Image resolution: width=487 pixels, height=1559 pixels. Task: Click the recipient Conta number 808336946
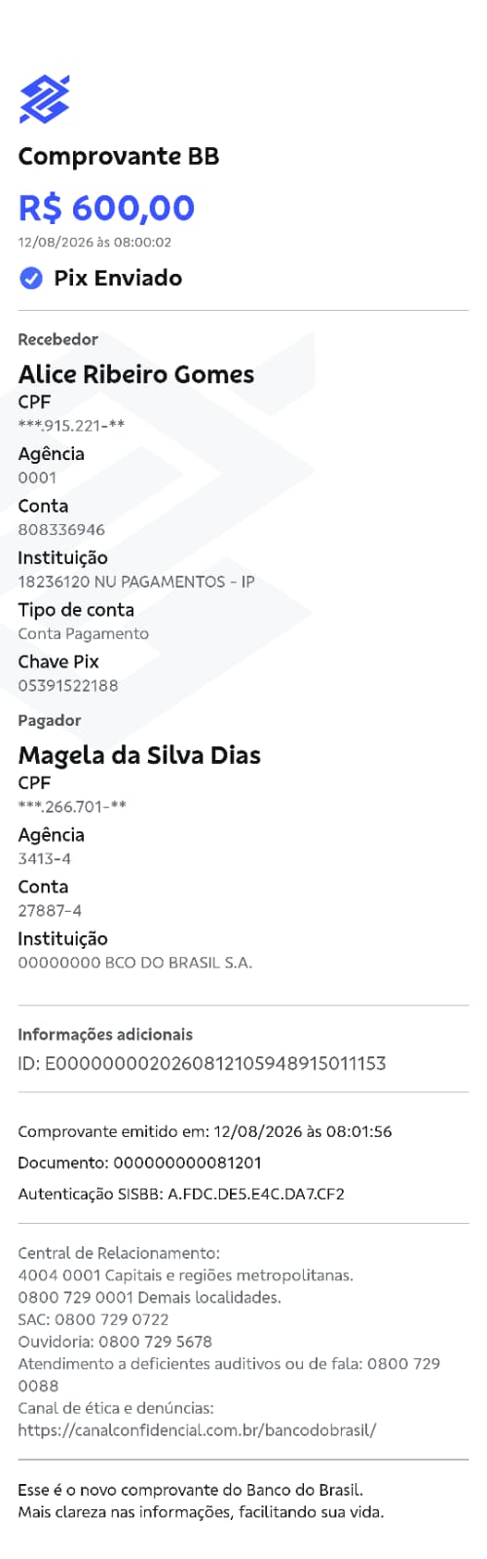61,530
